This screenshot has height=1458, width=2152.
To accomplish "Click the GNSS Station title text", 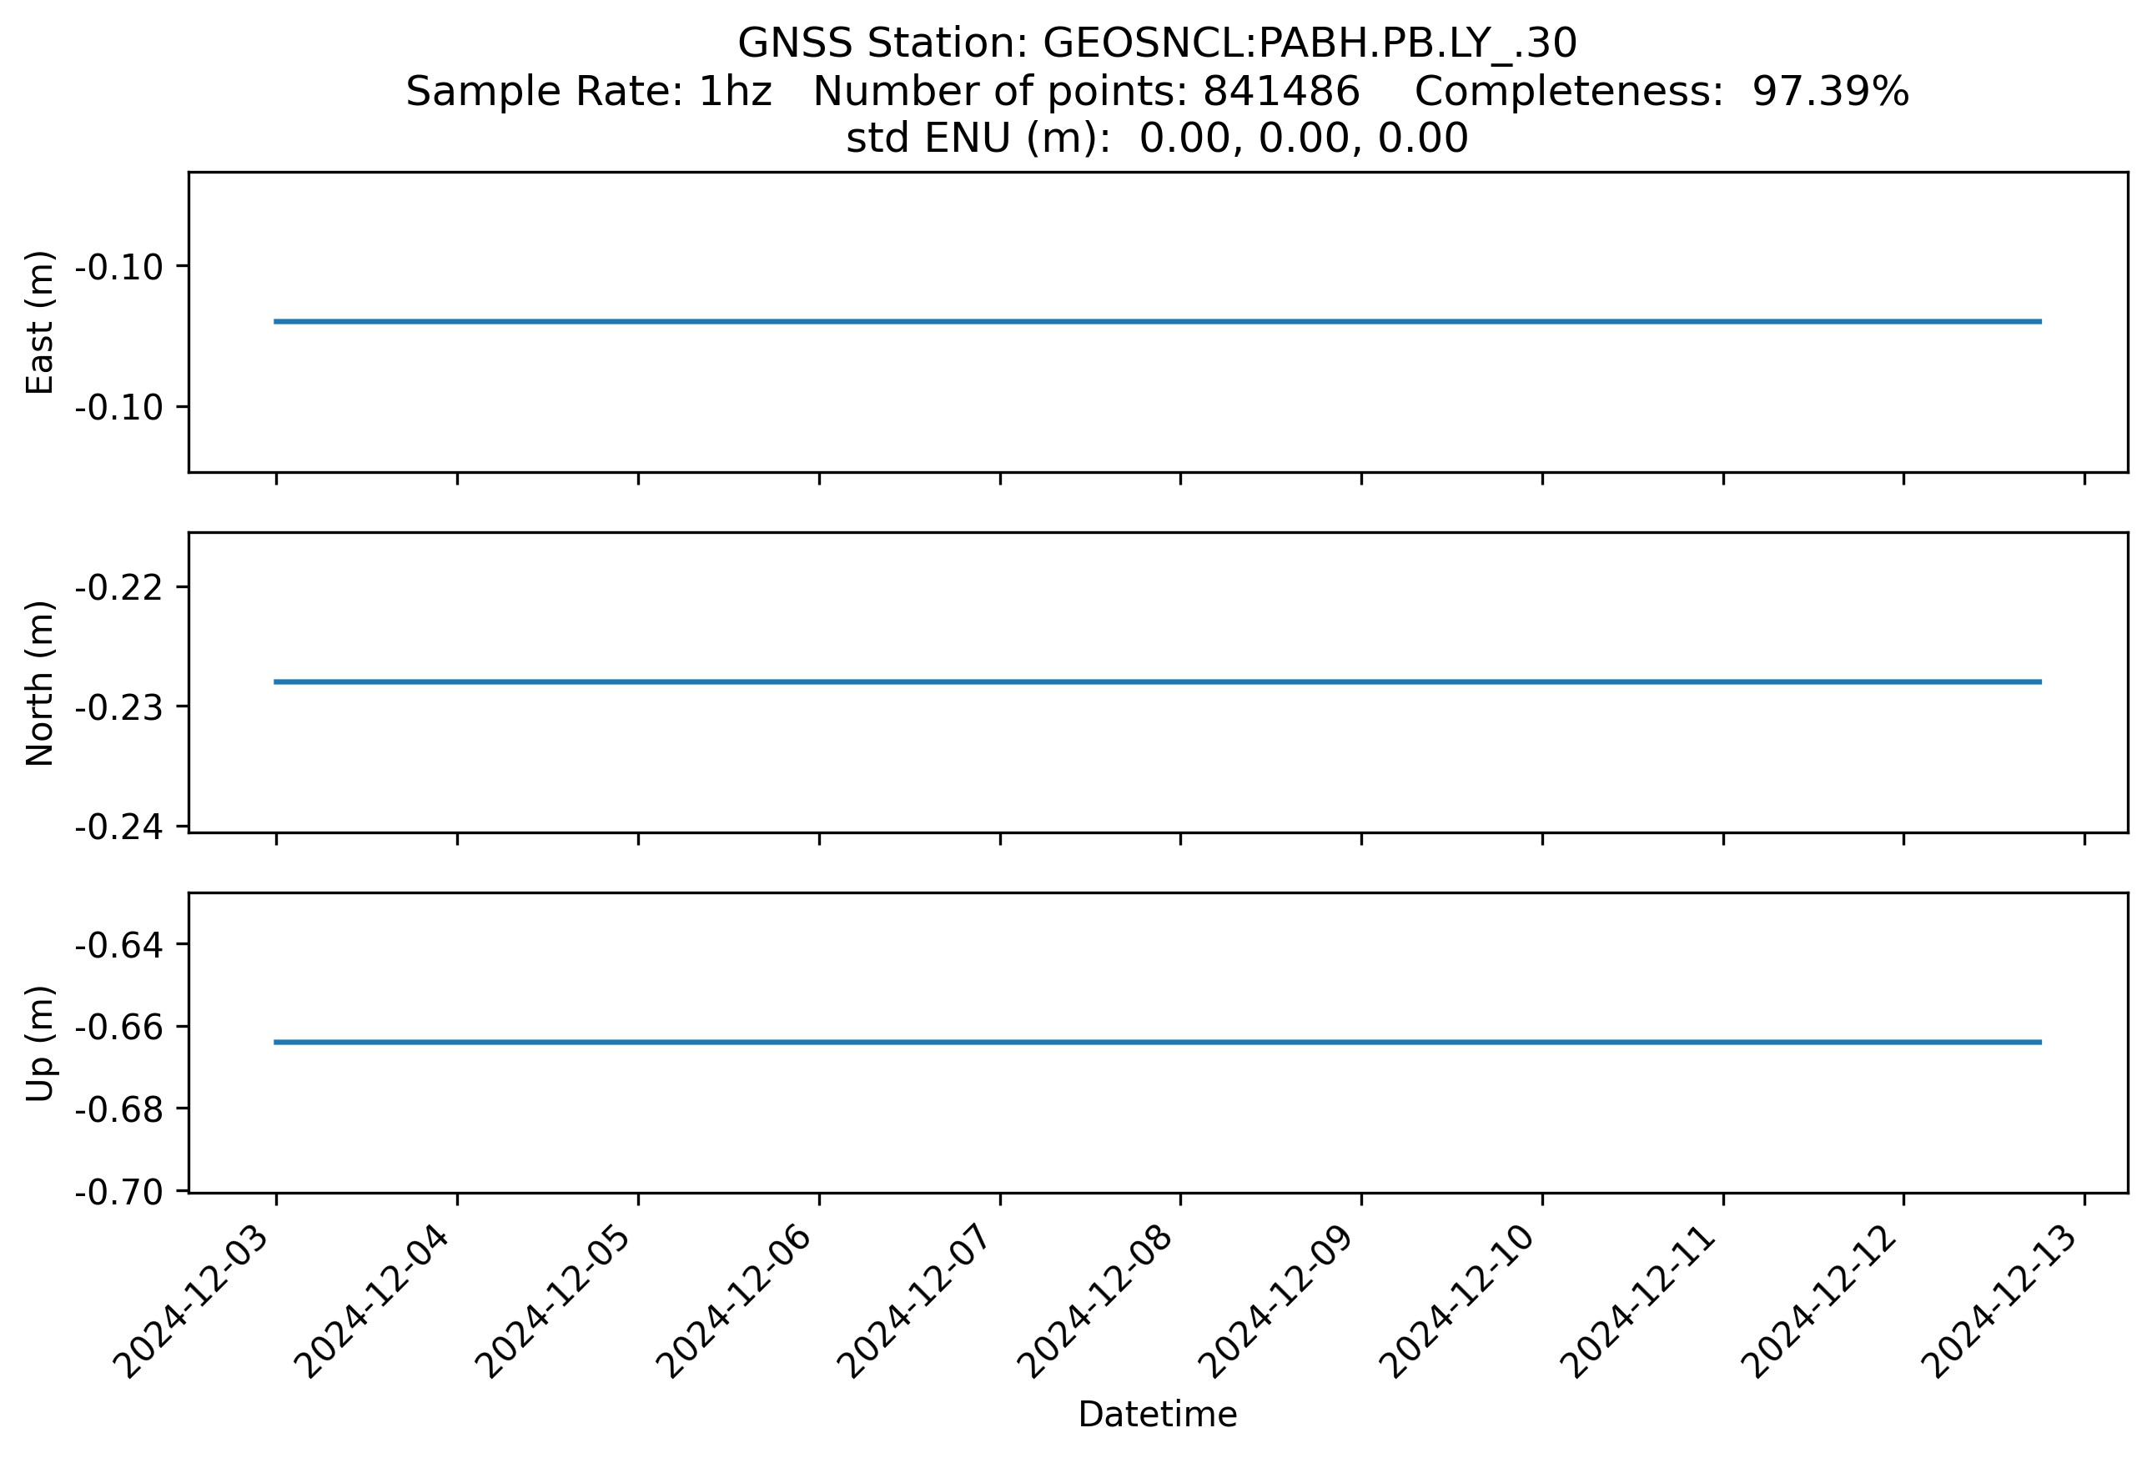I will 1157,43.
